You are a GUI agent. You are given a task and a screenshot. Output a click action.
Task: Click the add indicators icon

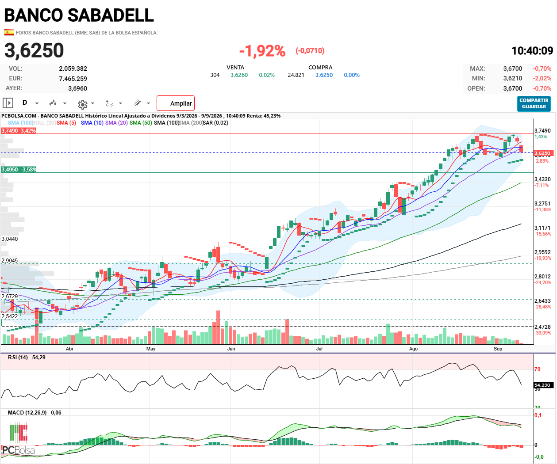pyautogui.click(x=108, y=103)
